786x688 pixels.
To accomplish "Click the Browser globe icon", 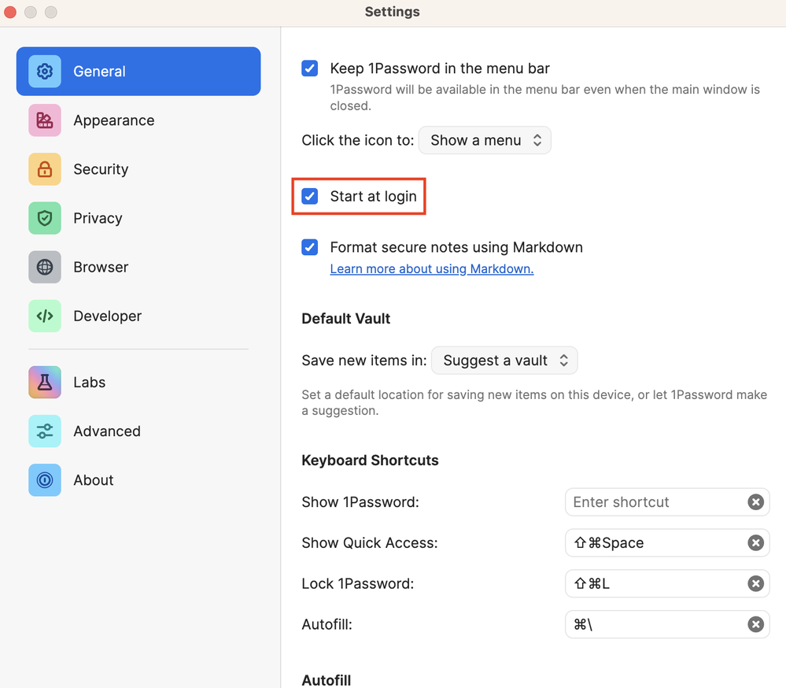I will tap(45, 267).
